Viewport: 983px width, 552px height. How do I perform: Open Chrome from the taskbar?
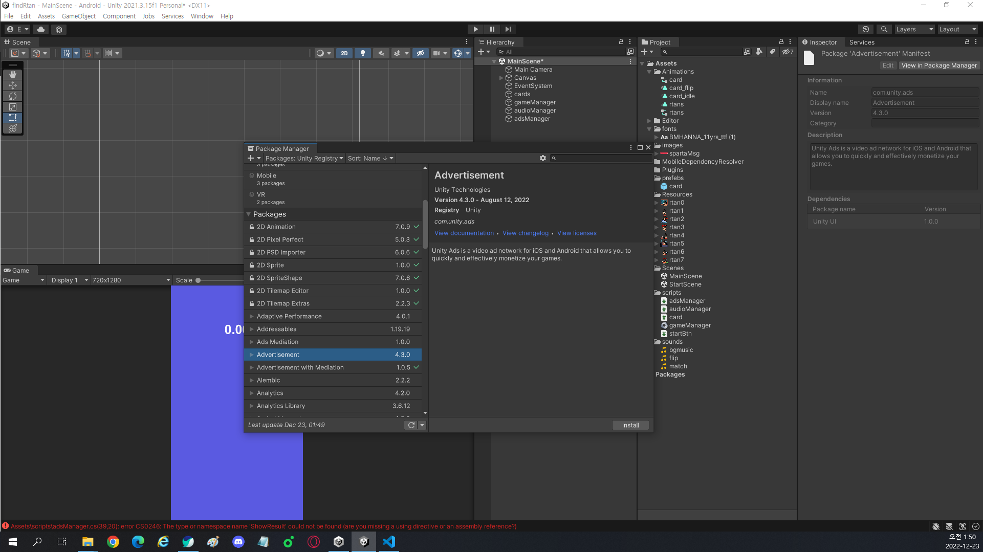(x=113, y=542)
